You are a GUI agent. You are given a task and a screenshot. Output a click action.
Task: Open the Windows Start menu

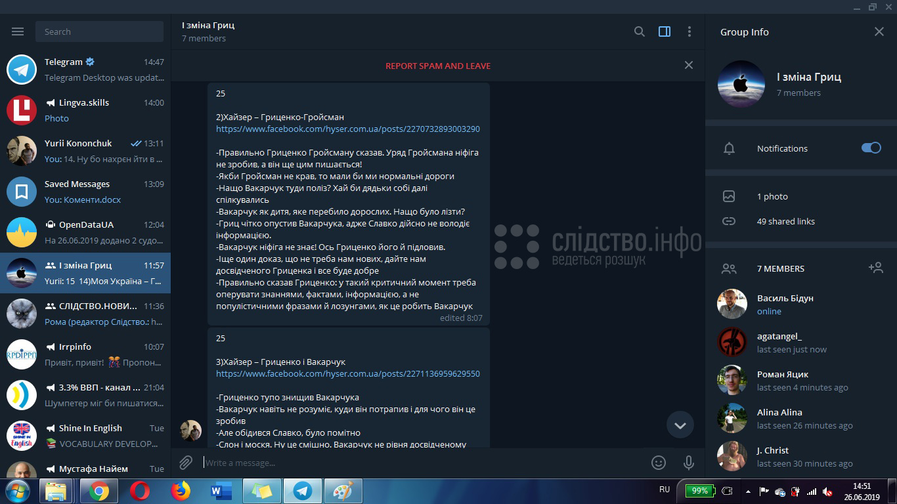16,491
